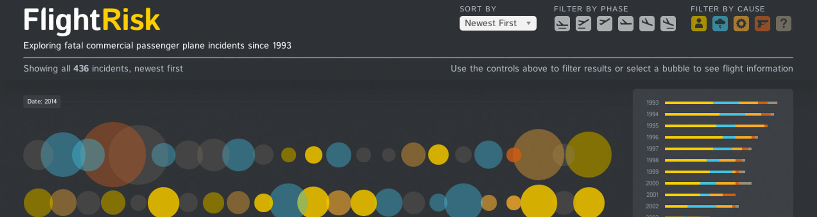Select the 2002 yearly cause bar
Image resolution: width=817 pixels, height=217 pixels.
[x=702, y=206]
